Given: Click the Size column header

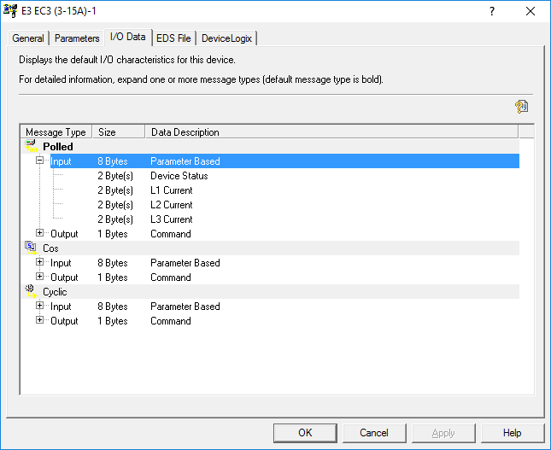Looking at the screenshot, I should click(x=119, y=132).
